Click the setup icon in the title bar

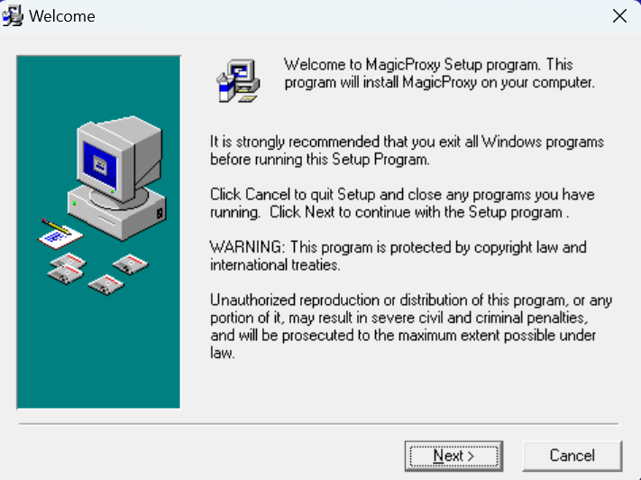tap(13, 16)
